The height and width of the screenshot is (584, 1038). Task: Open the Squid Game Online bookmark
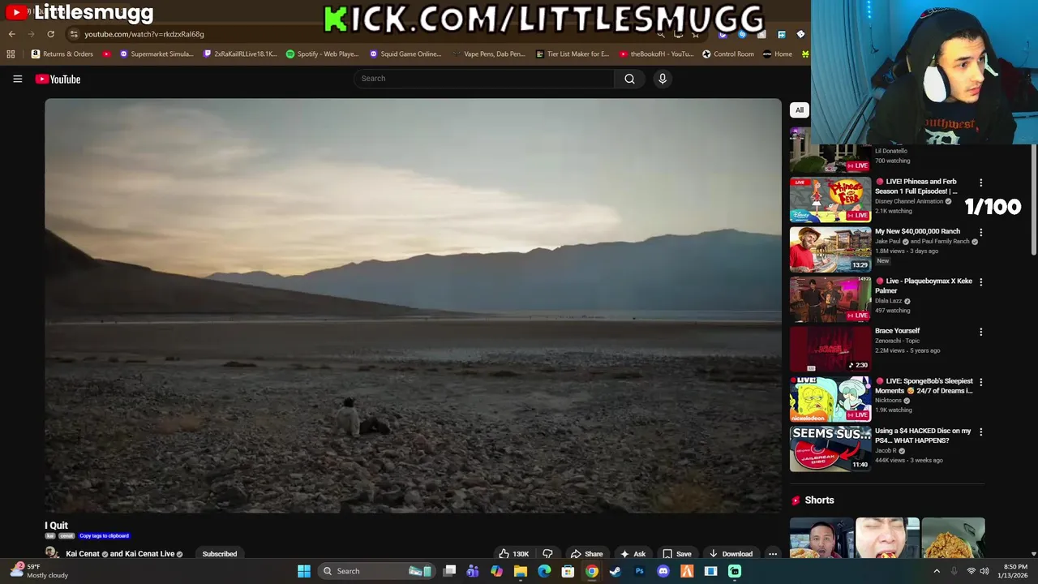click(405, 54)
